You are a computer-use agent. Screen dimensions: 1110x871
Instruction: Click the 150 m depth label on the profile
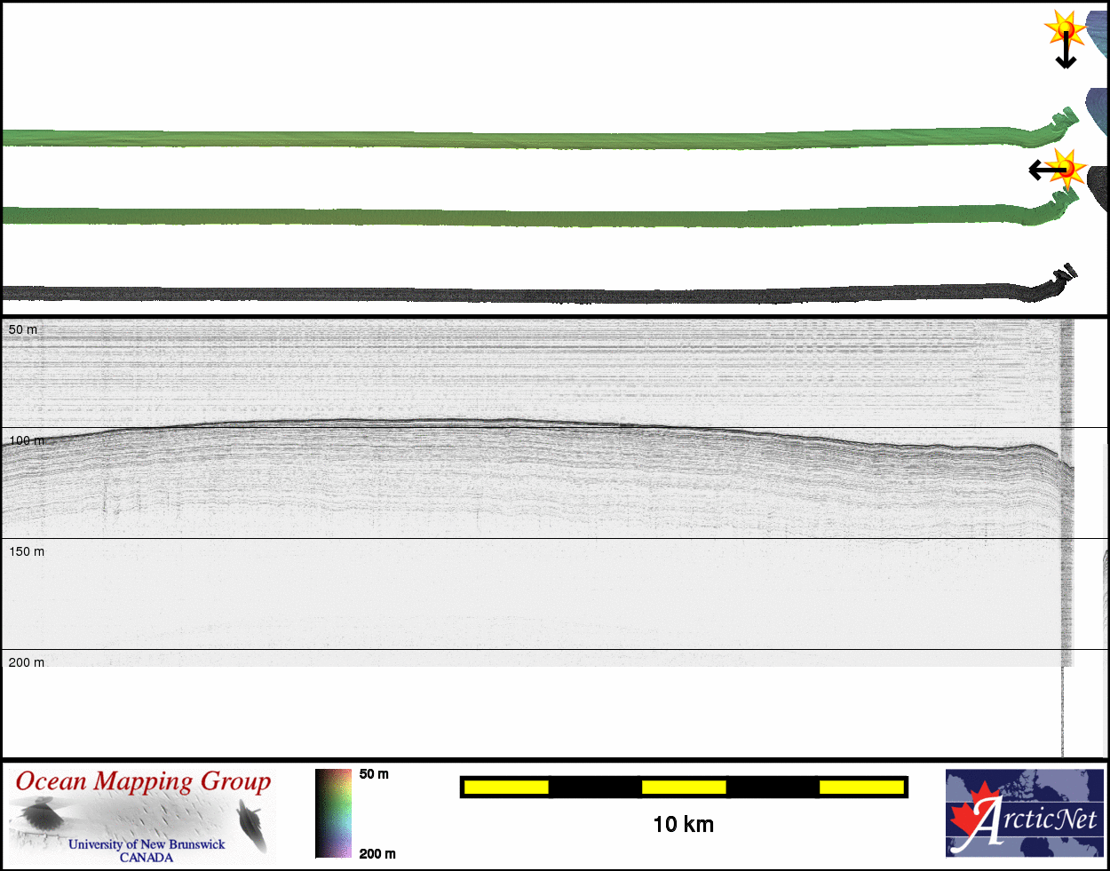click(26, 551)
